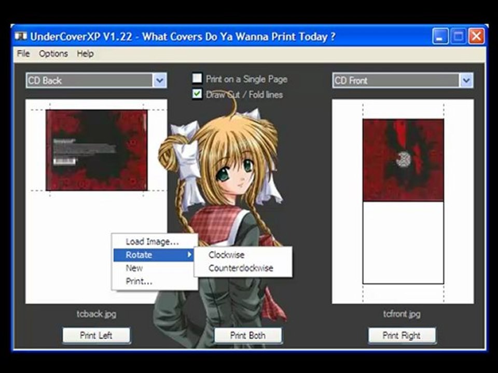The image size is (498, 373).
Task: Click the tcback.jpg filename label
Action: coord(96,314)
